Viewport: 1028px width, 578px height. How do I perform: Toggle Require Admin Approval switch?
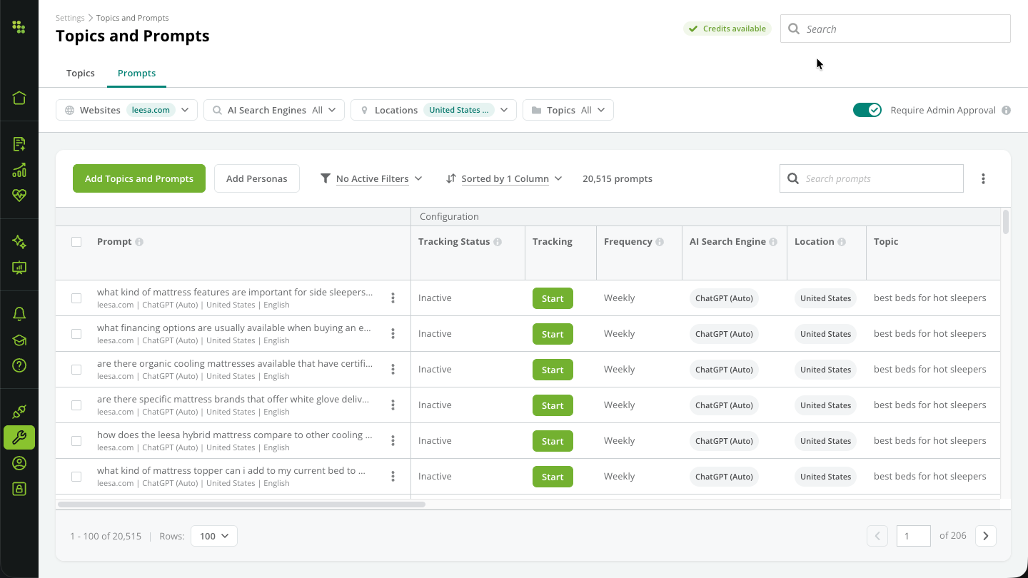[867, 110]
